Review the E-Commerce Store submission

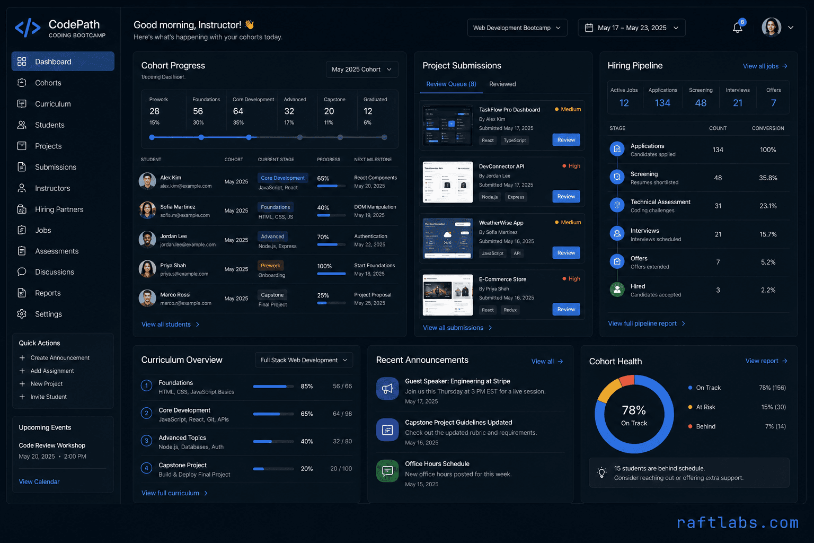click(566, 309)
